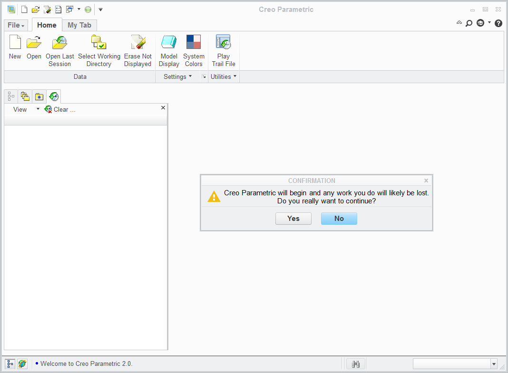Open Model Display settings
Viewport: 508px width, 373px height.
coord(169,51)
